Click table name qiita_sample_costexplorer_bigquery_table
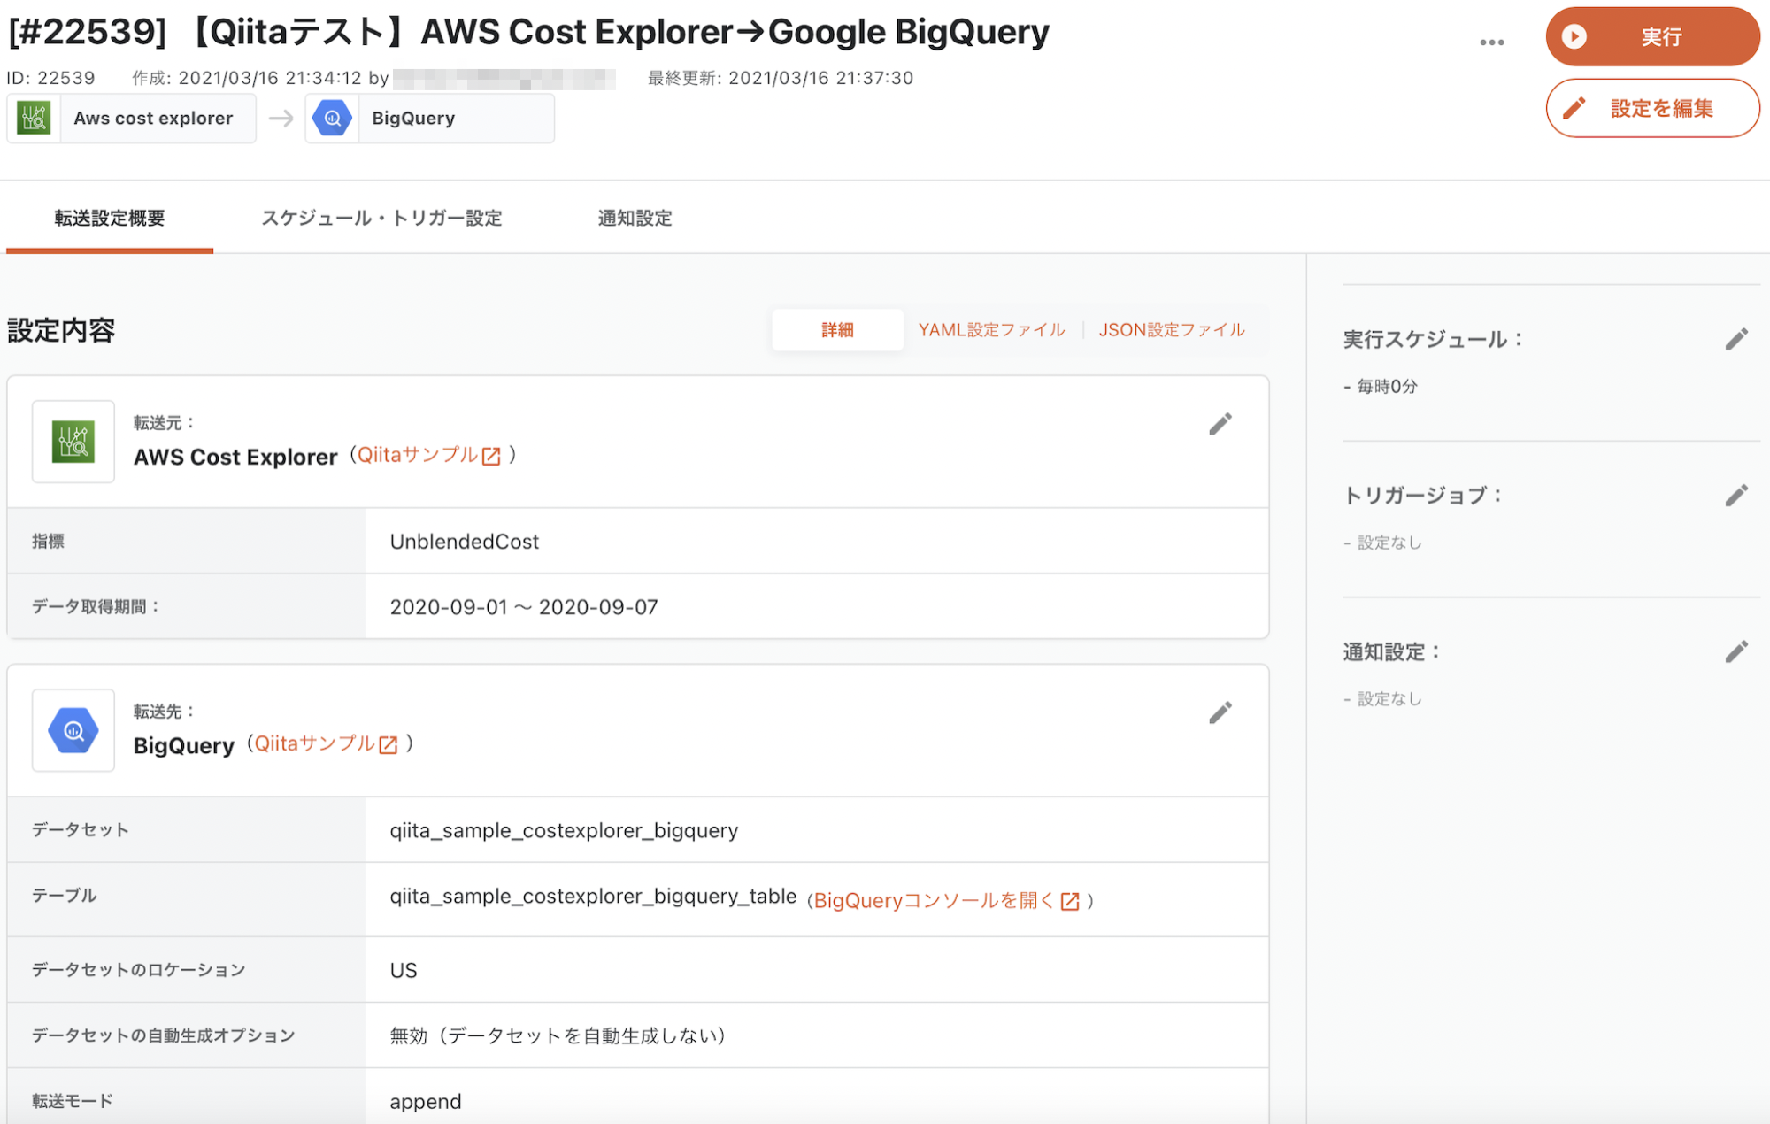 tap(593, 897)
